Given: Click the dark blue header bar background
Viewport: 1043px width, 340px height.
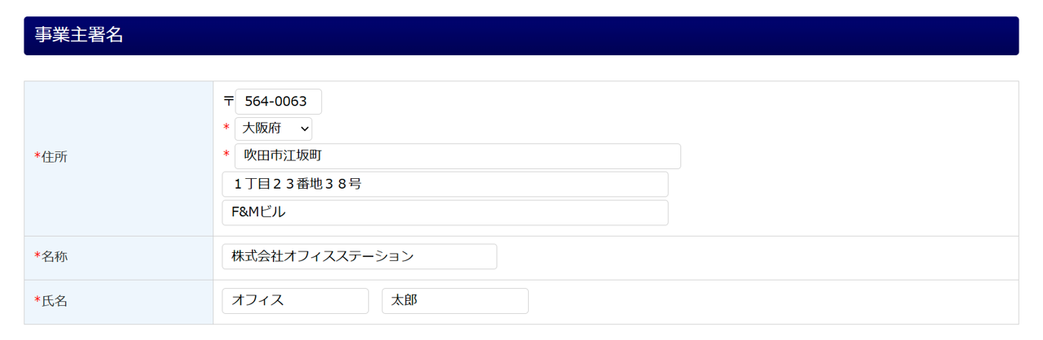Looking at the screenshot, I should [x=570, y=36].
